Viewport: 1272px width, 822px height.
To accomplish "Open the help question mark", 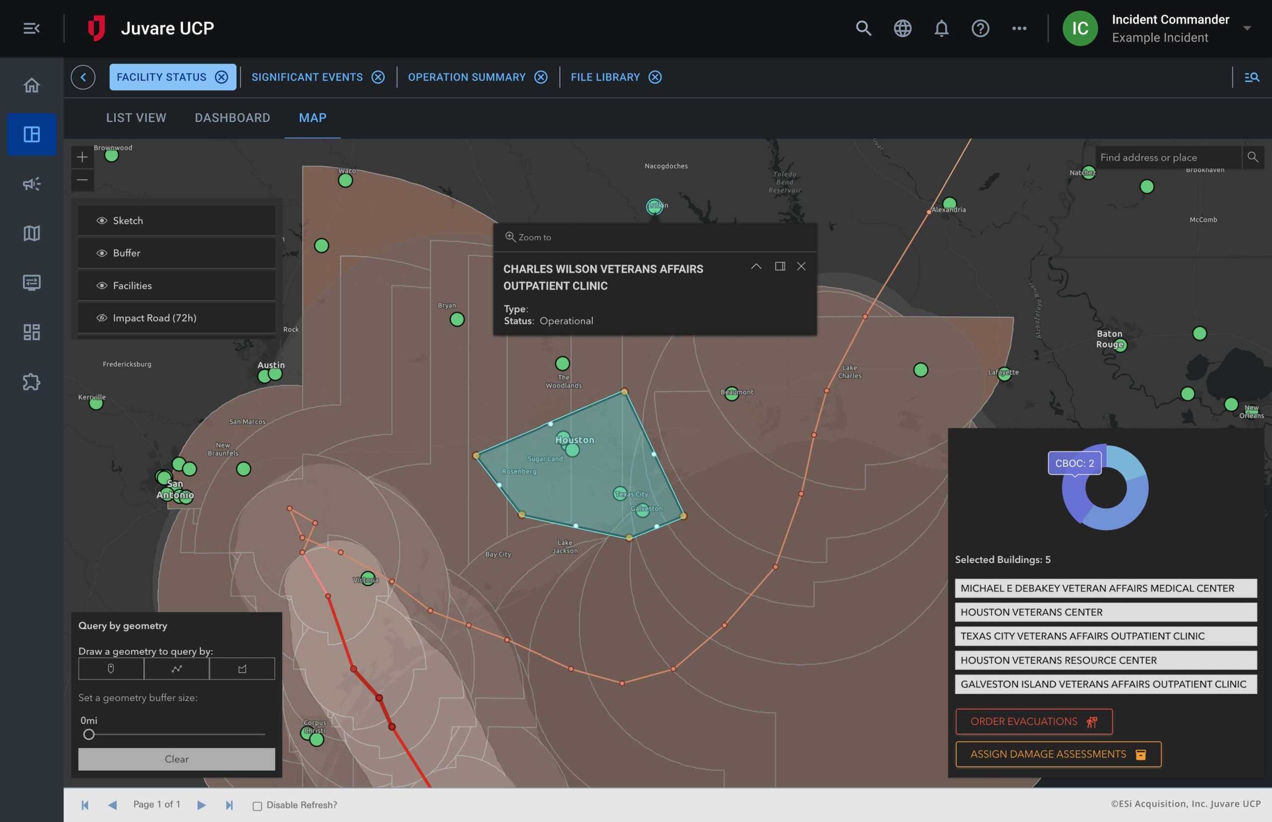I will (980, 28).
